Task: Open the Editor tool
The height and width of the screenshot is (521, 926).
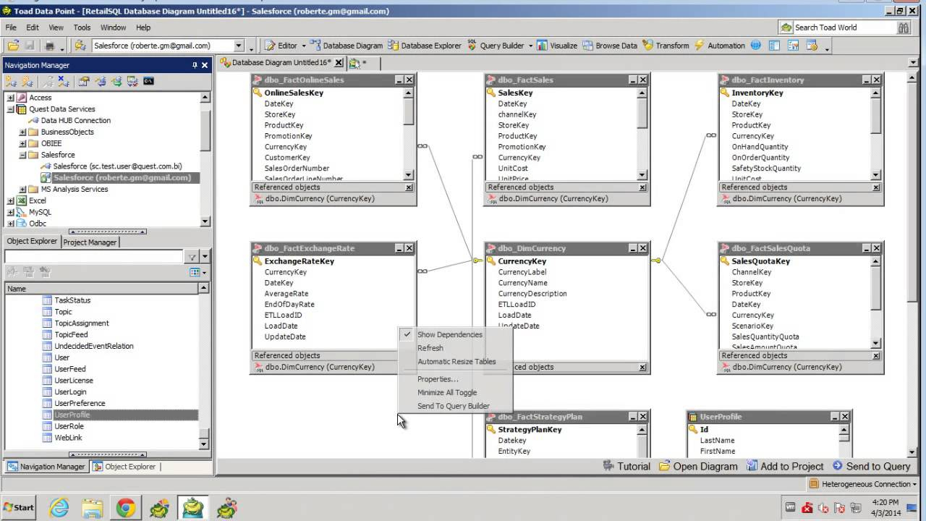Action: [x=281, y=46]
